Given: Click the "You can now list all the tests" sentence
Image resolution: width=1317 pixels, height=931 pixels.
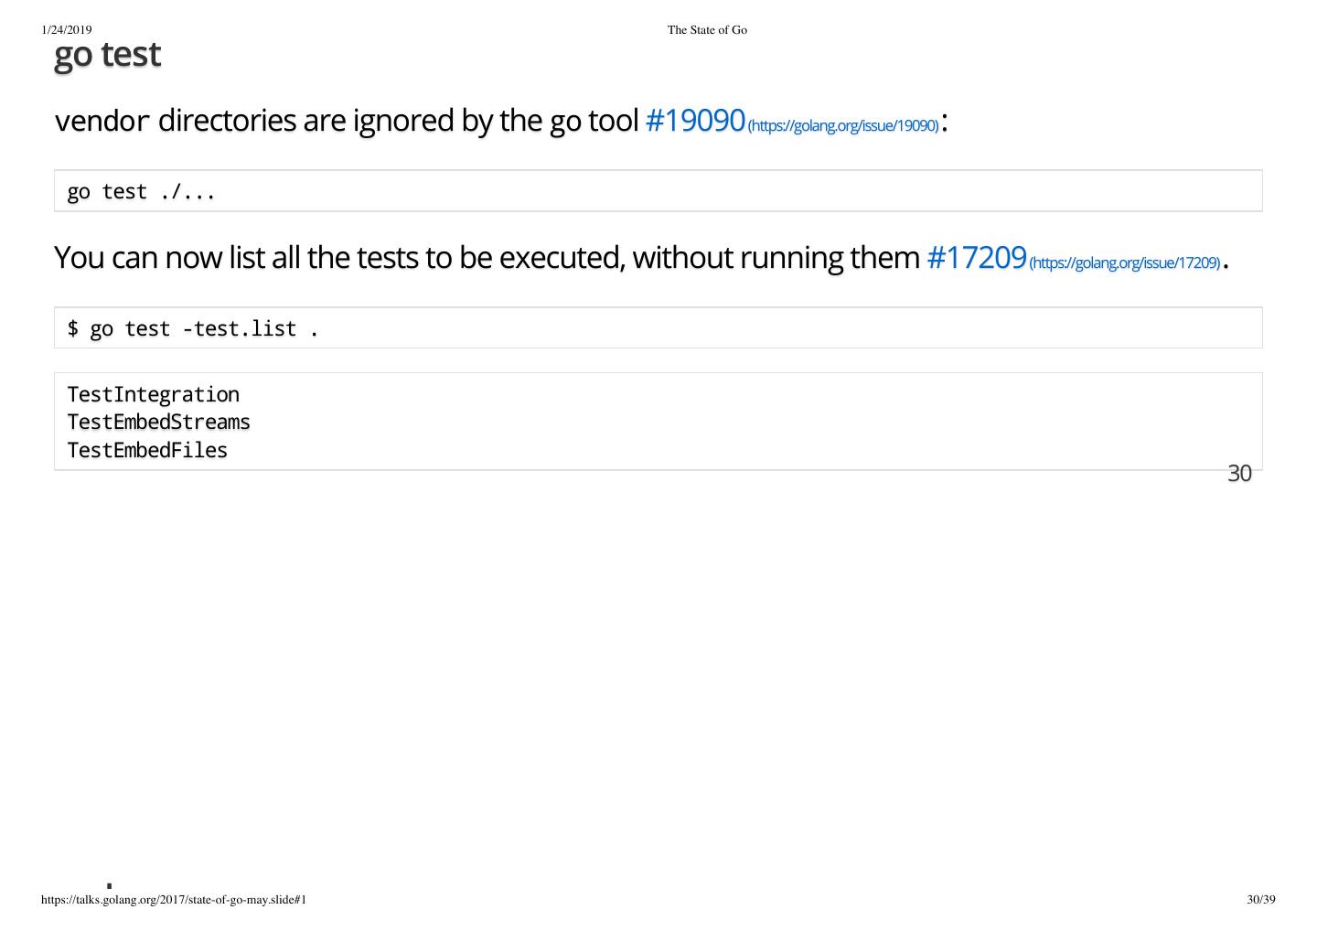Looking at the screenshot, I should click(x=274, y=258).
